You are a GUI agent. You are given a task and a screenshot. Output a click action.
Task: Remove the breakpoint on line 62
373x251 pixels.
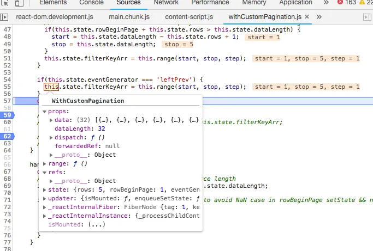(x=7, y=137)
